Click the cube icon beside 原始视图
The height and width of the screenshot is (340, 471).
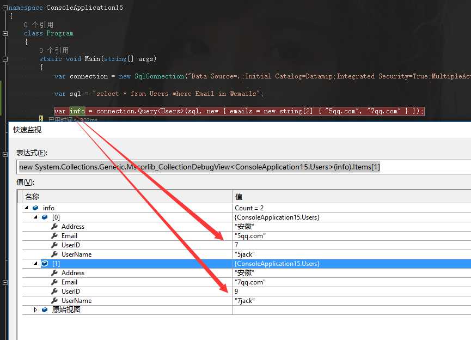tap(45, 310)
